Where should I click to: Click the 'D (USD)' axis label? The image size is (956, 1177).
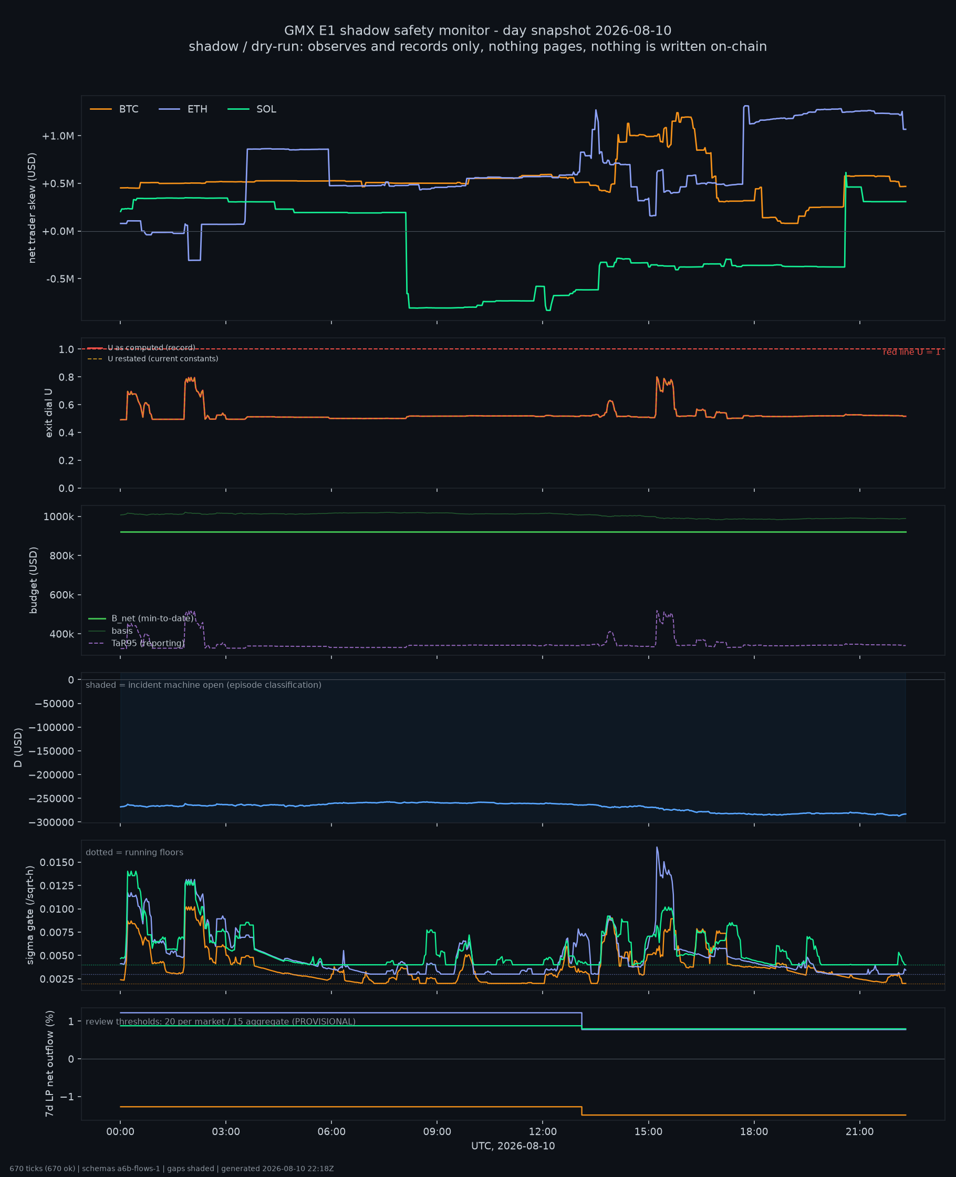tap(18, 747)
